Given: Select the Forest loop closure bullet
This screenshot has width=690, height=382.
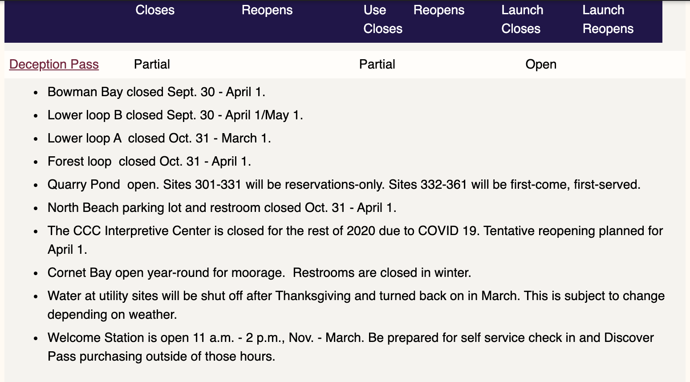Looking at the screenshot, I should tap(149, 161).
